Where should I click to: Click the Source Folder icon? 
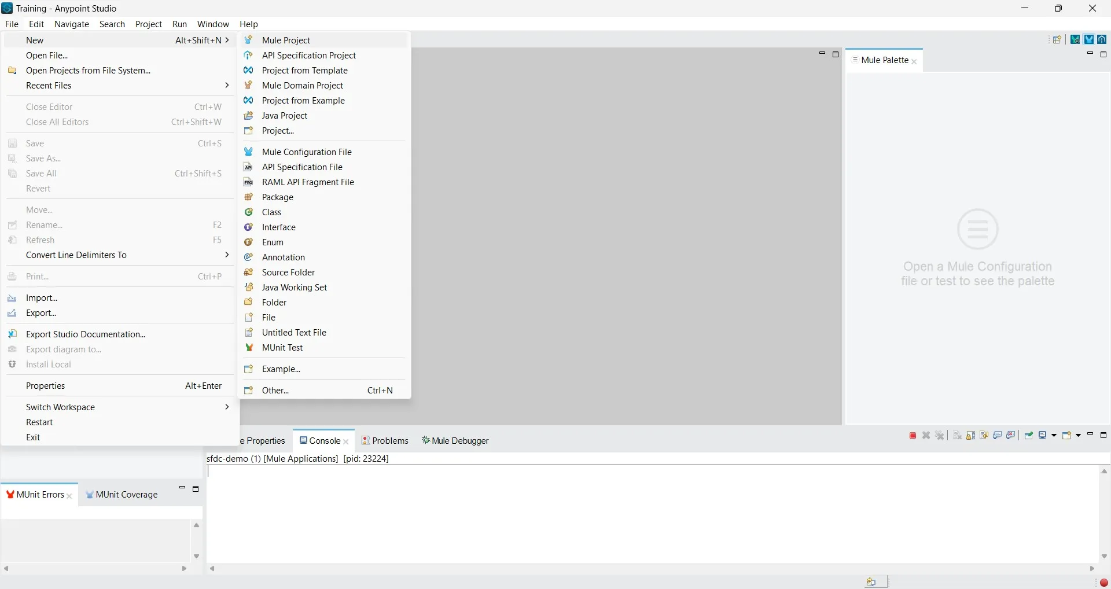[x=249, y=272]
